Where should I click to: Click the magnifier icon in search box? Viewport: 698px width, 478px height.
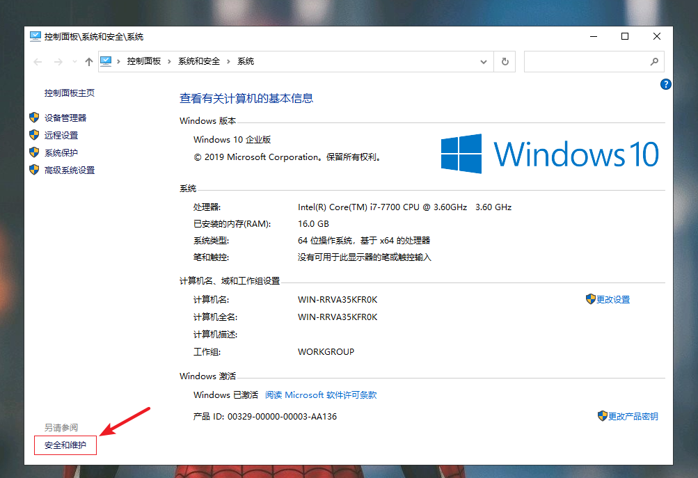click(x=654, y=61)
